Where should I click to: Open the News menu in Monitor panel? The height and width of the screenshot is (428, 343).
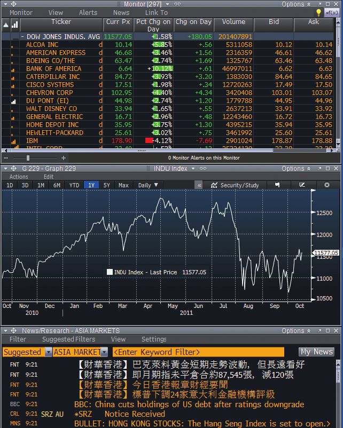[x=121, y=13]
